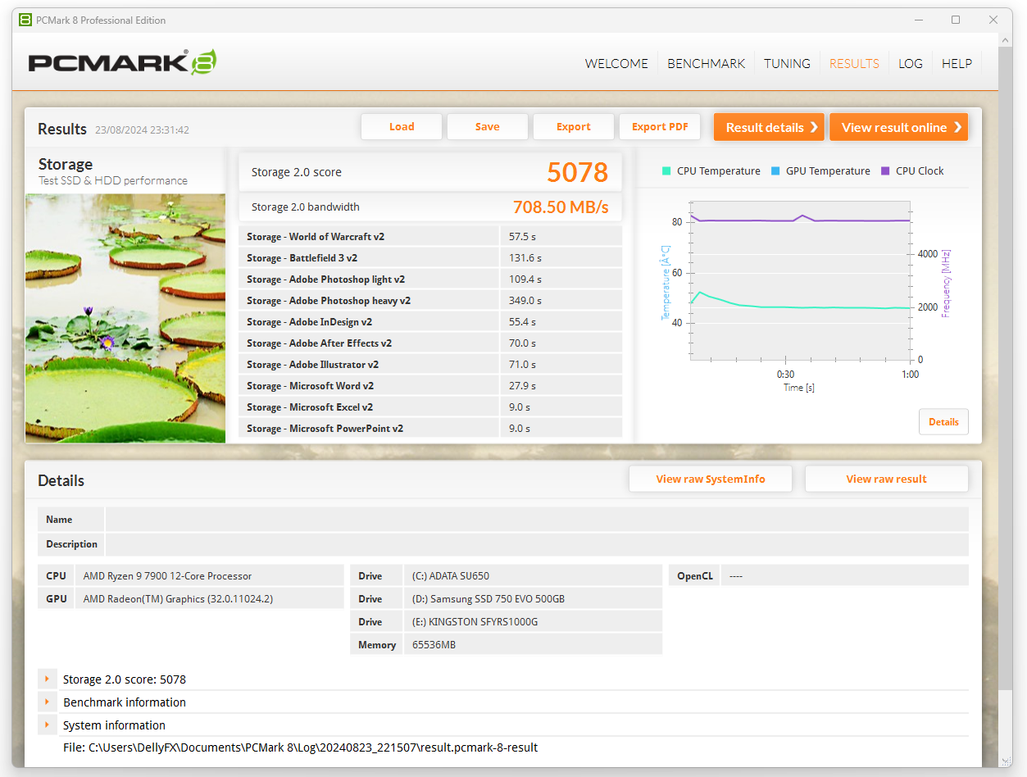Select the World of Warcraft v2 row

point(430,237)
